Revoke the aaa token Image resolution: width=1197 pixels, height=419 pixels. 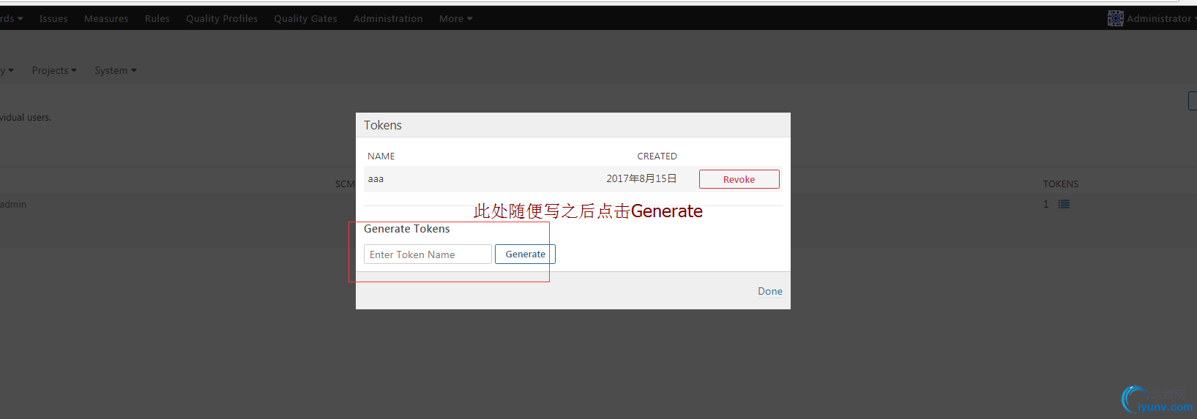739,179
